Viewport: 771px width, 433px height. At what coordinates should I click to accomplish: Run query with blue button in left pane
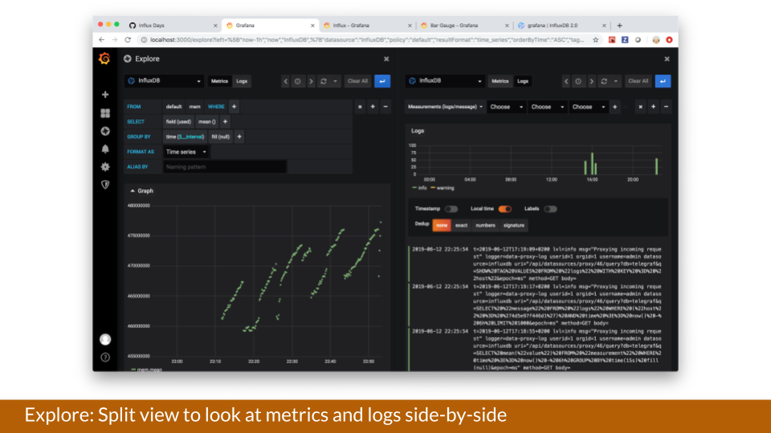click(382, 81)
